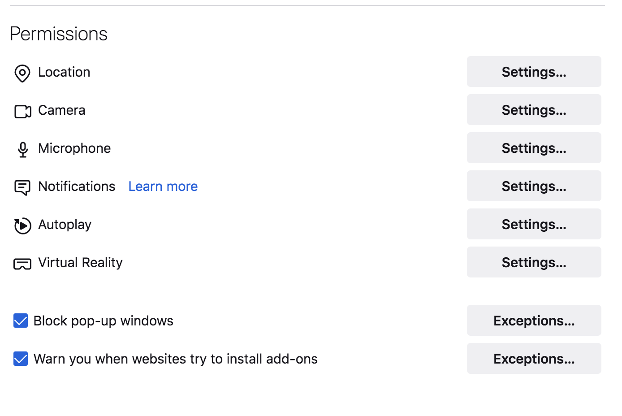Click the Notifications speech bubble icon
The width and height of the screenshot is (622, 416).
pos(22,187)
